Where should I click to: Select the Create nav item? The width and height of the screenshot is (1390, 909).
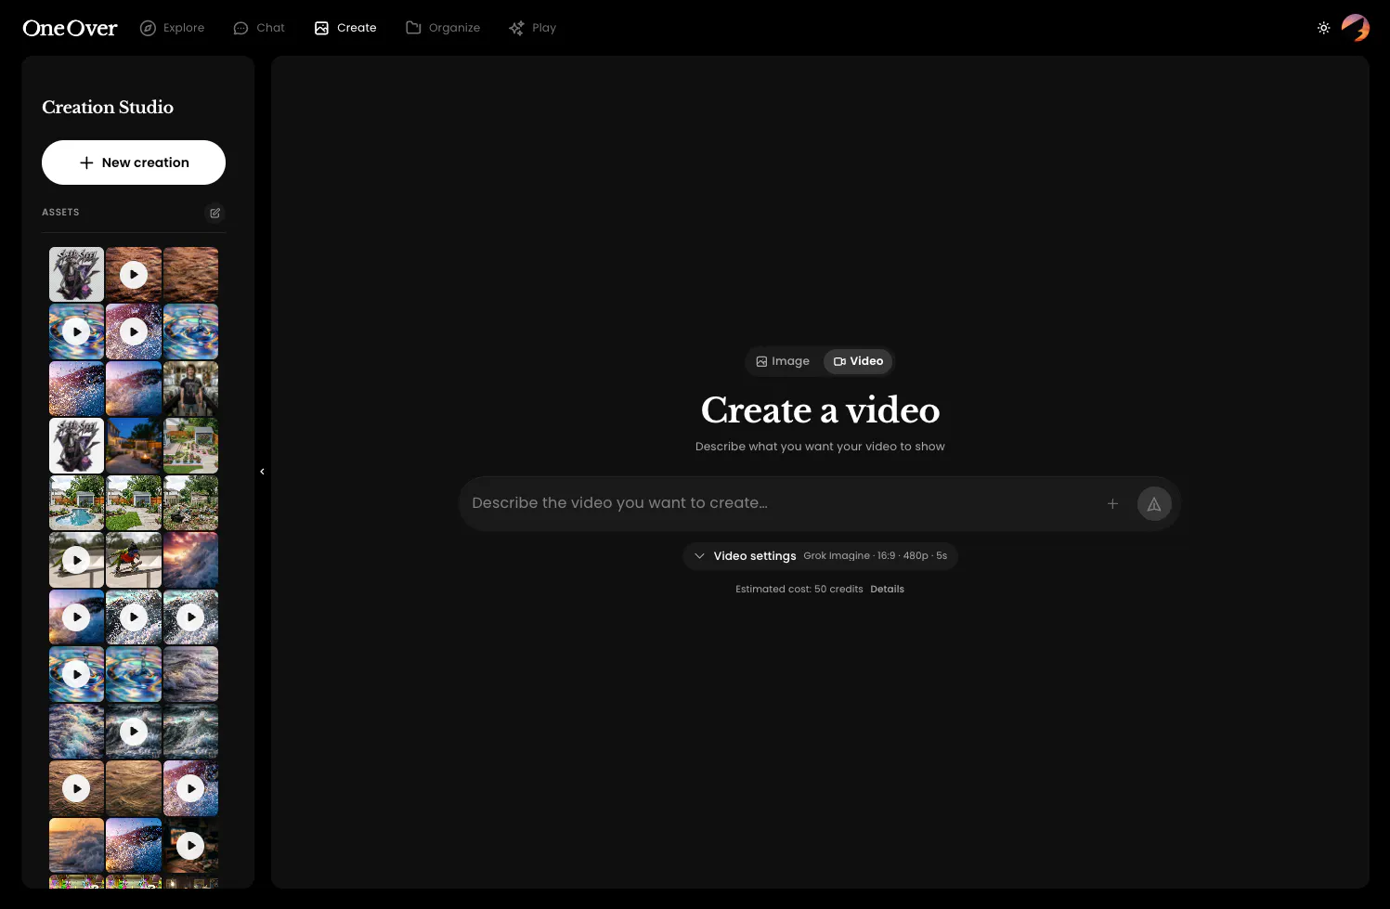coord(345,28)
